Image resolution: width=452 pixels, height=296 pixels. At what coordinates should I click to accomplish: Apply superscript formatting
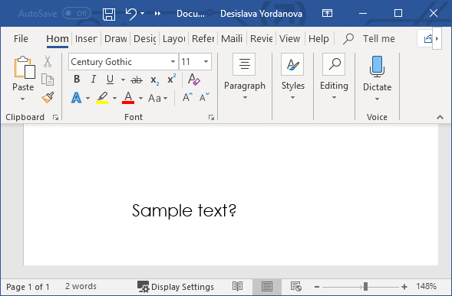click(x=172, y=79)
